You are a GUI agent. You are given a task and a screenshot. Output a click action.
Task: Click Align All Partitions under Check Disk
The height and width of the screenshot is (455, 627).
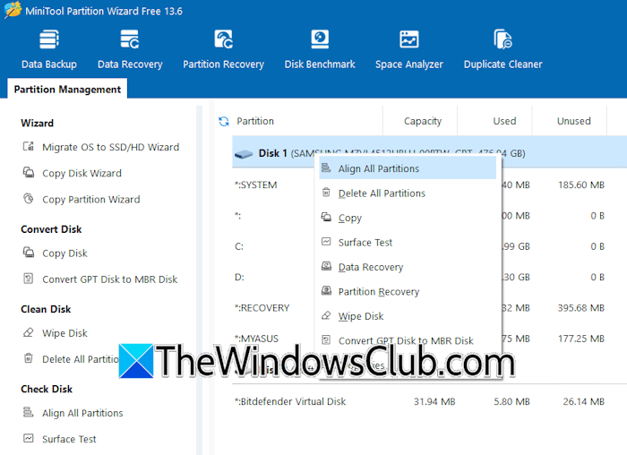[x=82, y=413]
